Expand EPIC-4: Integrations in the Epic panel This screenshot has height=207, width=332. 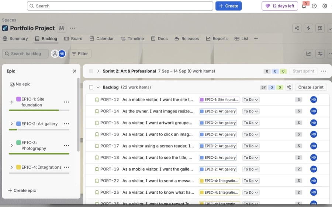point(12,167)
